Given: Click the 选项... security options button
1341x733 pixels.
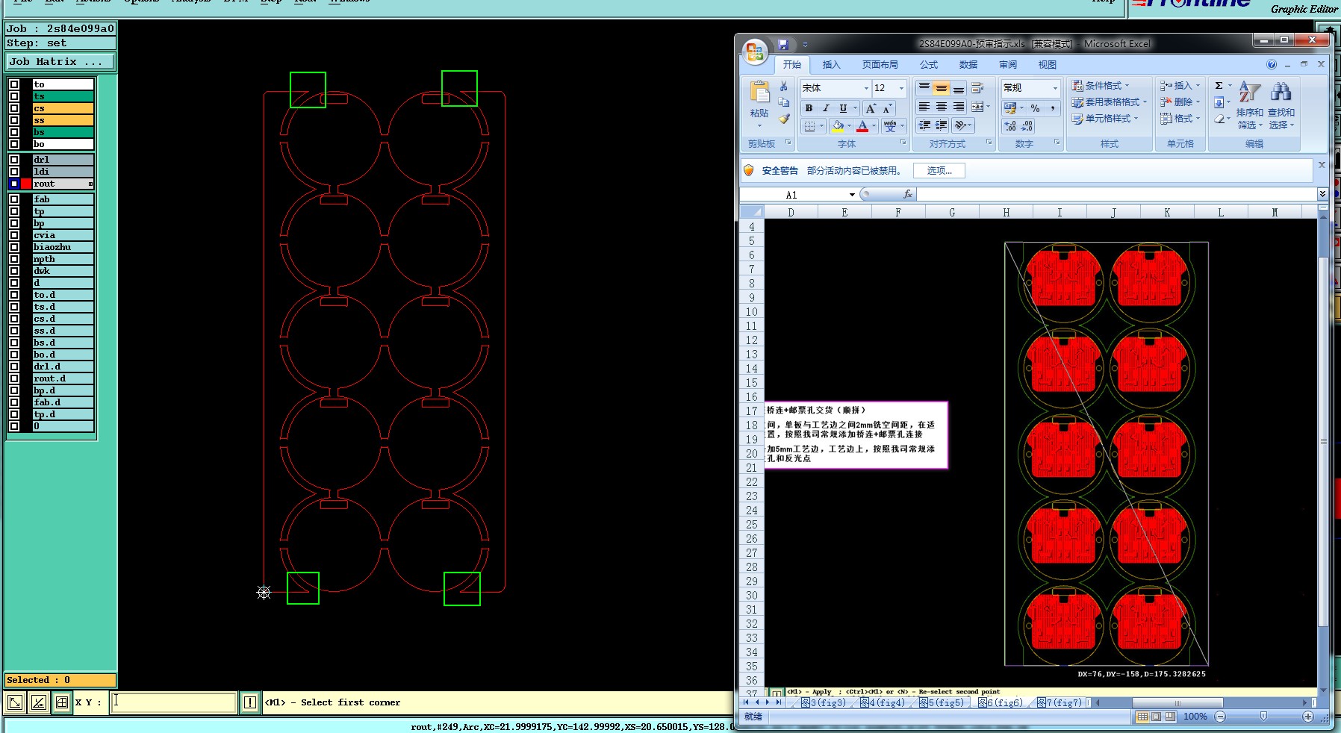Looking at the screenshot, I should point(939,171).
